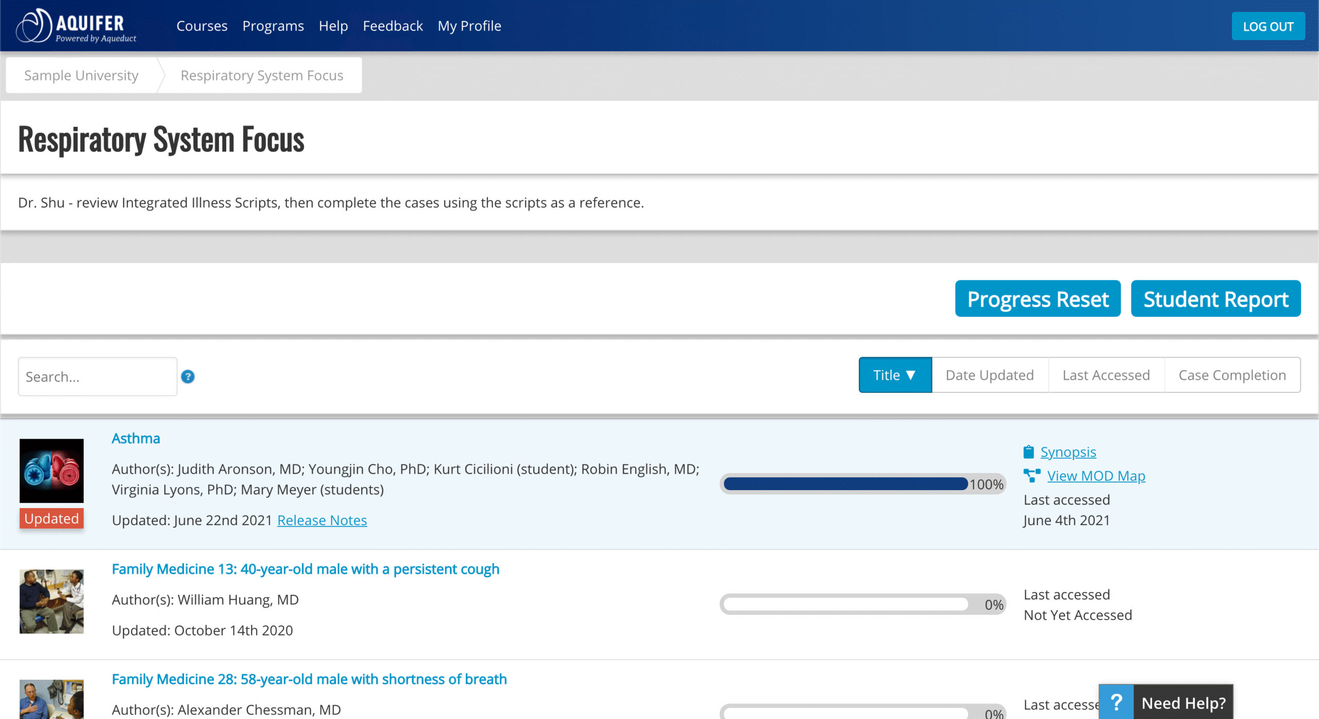The width and height of the screenshot is (1319, 719).
Task: Open the Programs menu
Action: (x=273, y=26)
